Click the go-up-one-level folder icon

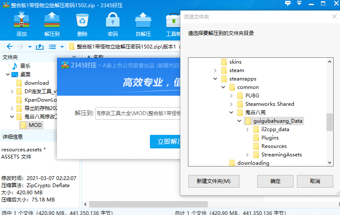point(40,46)
